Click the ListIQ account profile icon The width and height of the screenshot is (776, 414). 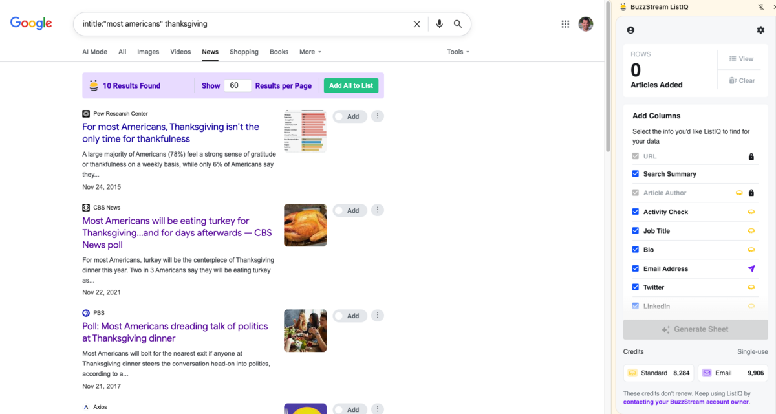coord(630,30)
